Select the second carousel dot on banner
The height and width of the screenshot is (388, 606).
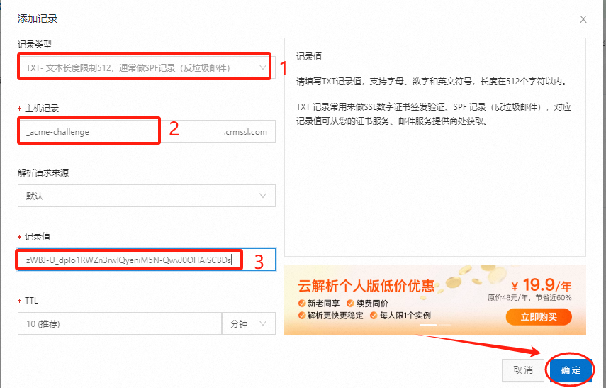444,326
